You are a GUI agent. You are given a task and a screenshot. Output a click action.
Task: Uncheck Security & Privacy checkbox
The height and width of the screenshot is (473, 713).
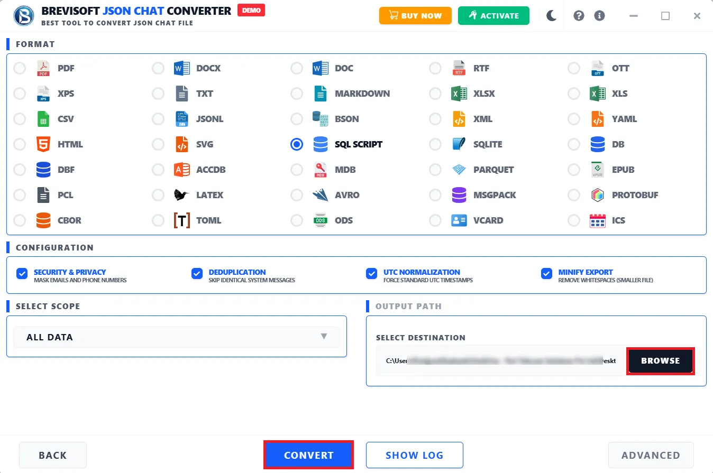click(22, 273)
